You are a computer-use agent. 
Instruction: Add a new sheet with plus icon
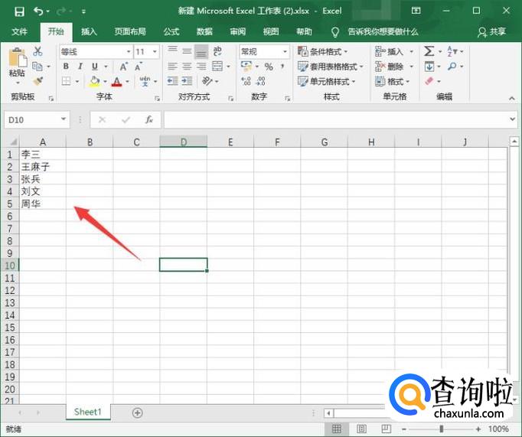[x=138, y=413]
